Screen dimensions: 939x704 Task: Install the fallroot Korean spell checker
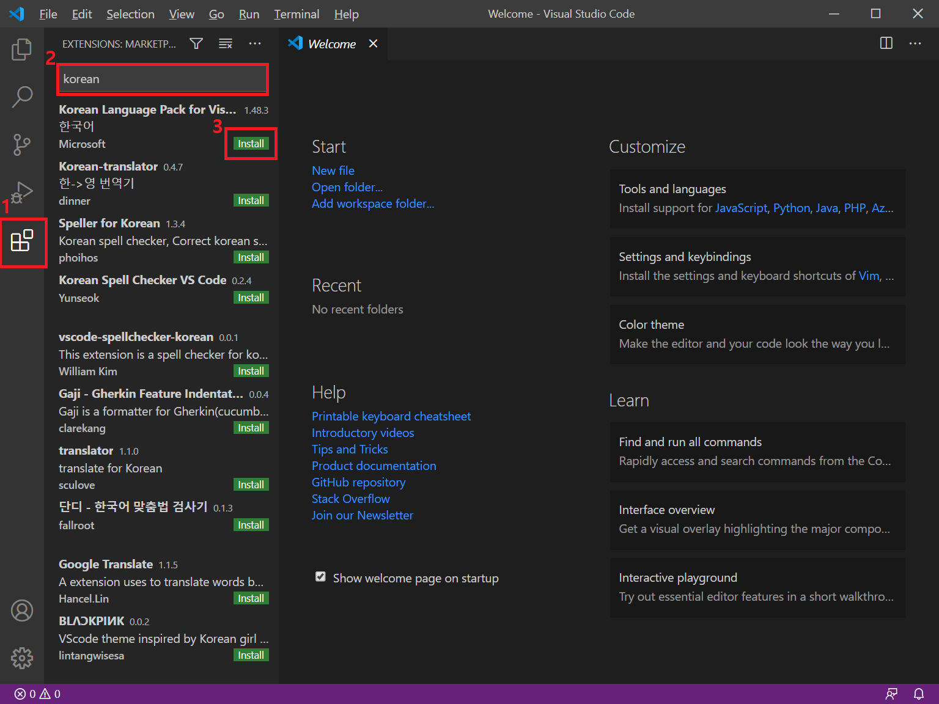tap(251, 525)
